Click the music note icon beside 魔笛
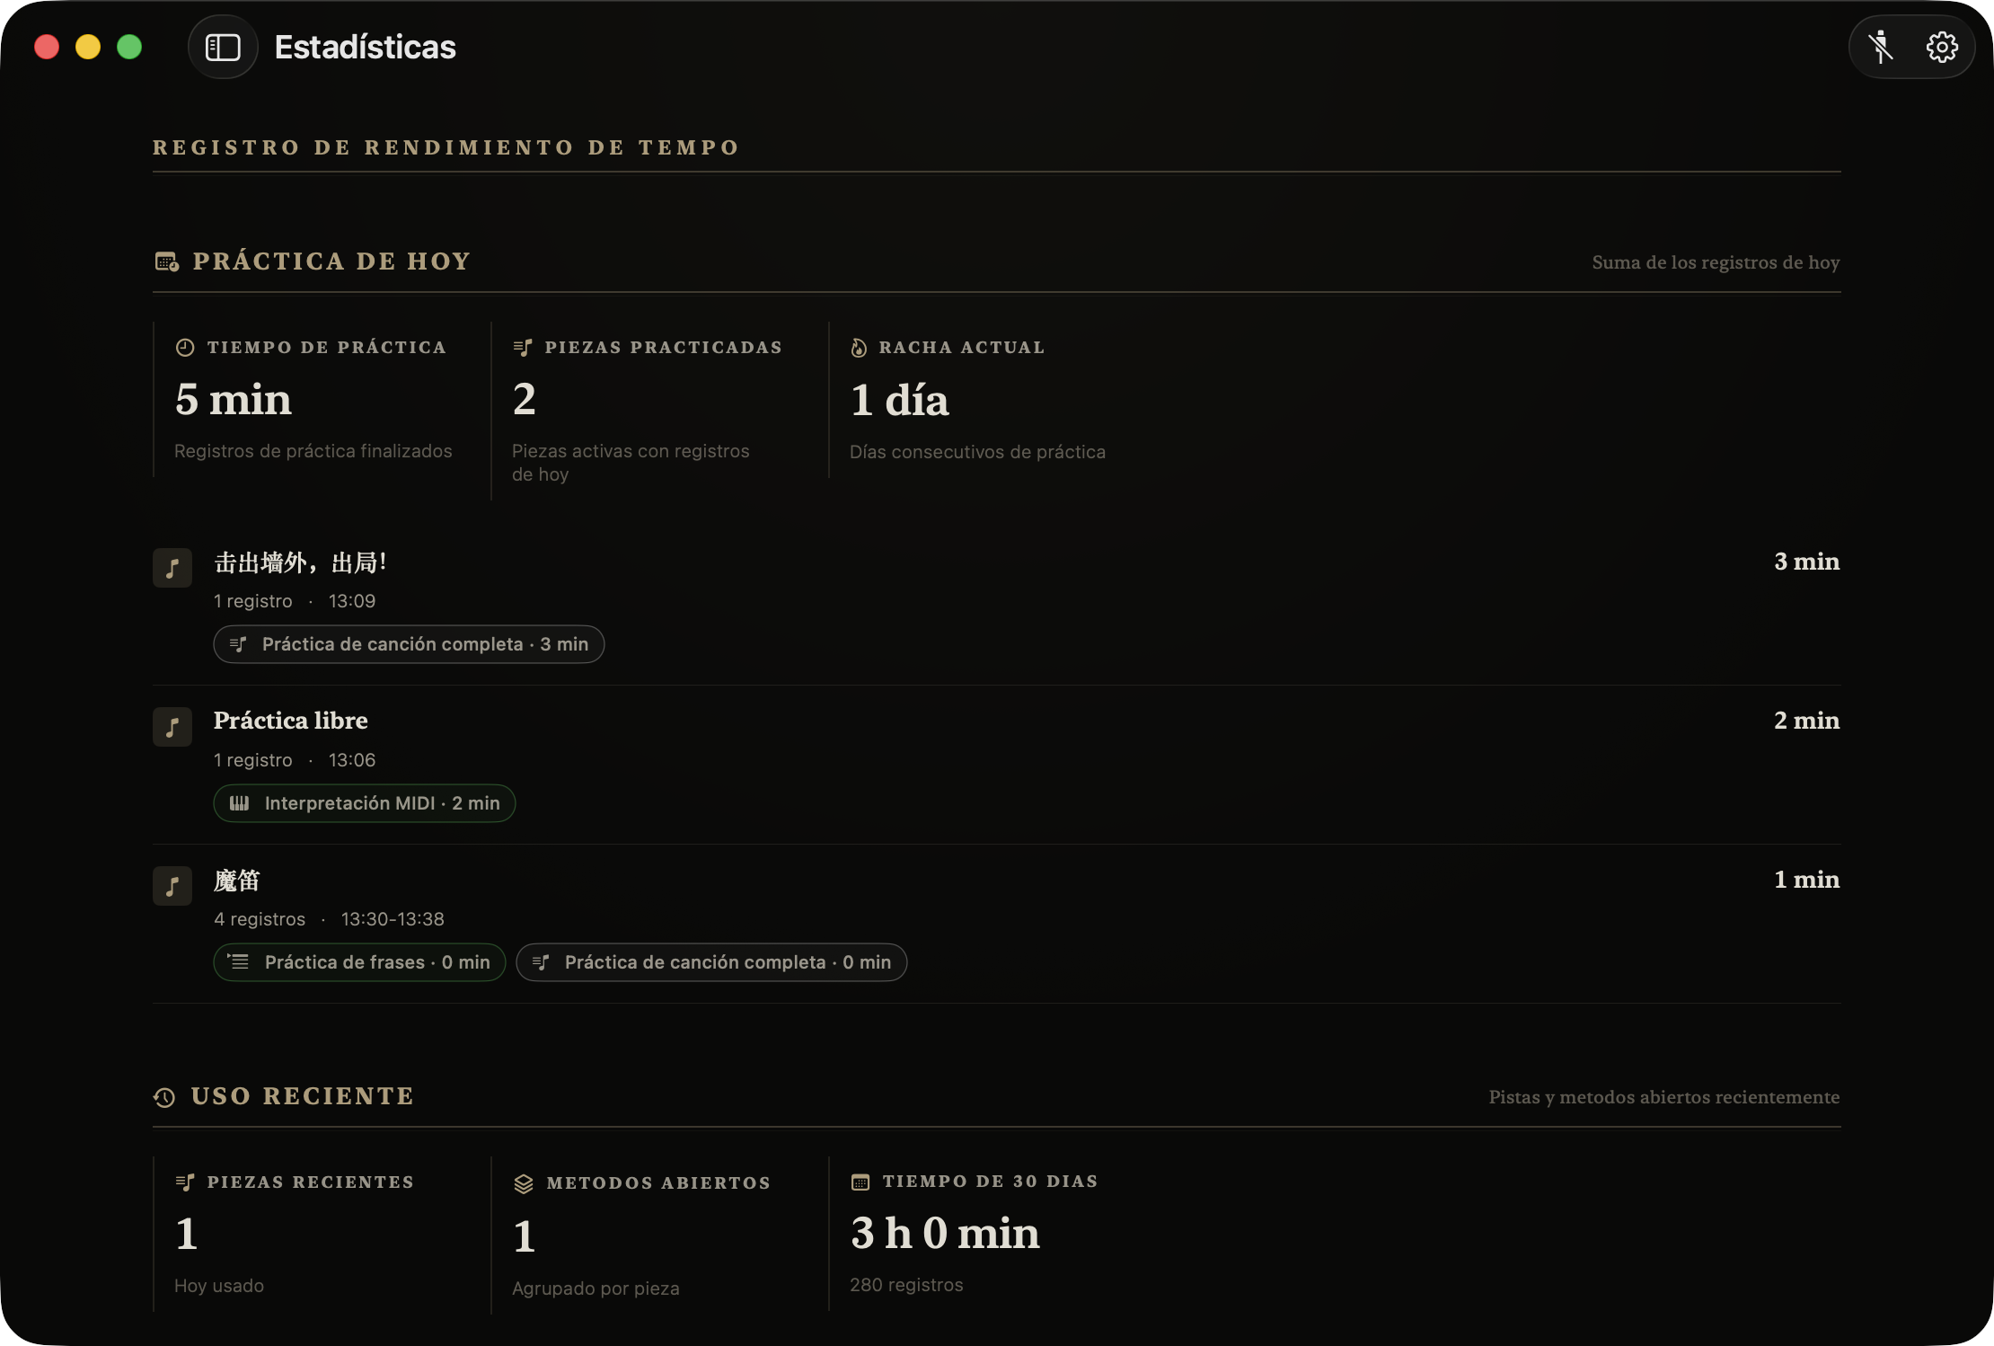Image resolution: width=1994 pixels, height=1346 pixels. 172,886
